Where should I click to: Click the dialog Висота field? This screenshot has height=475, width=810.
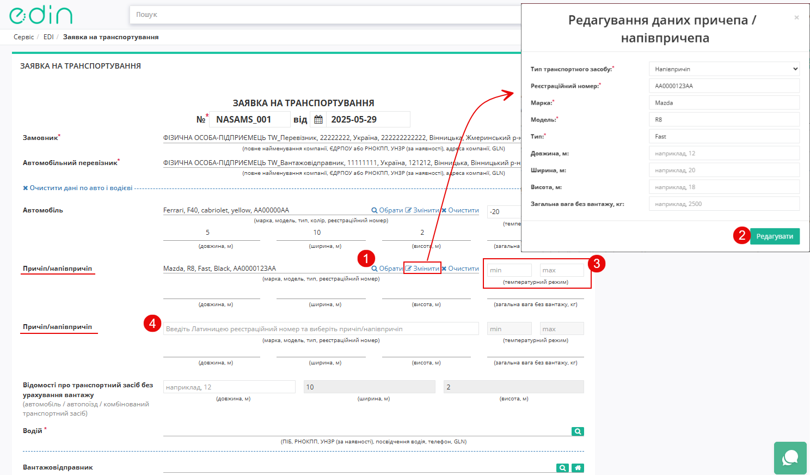[x=724, y=187]
